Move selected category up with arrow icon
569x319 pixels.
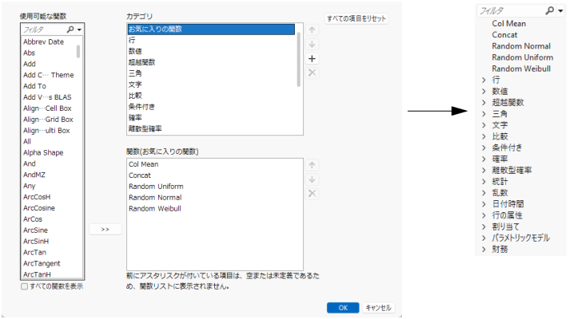point(312,30)
